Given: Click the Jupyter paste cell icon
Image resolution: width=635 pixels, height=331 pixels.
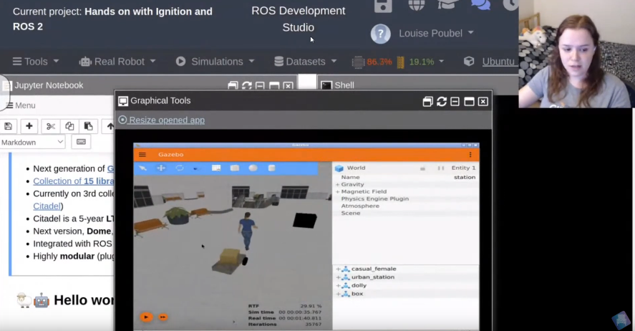Looking at the screenshot, I should coord(88,126).
